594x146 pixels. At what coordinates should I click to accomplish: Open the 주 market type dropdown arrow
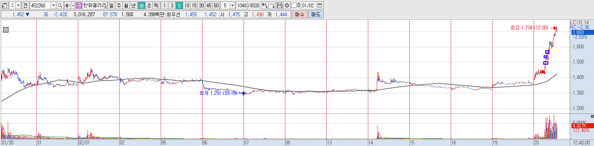18,5
